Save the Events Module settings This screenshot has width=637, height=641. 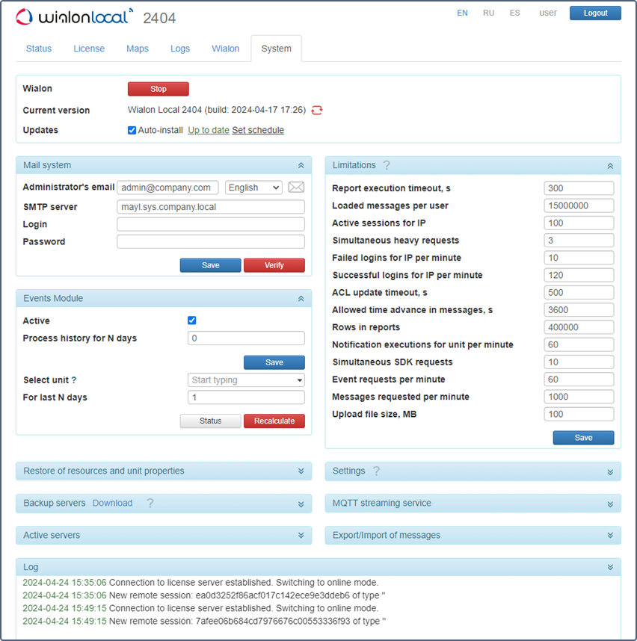(274, 362)
